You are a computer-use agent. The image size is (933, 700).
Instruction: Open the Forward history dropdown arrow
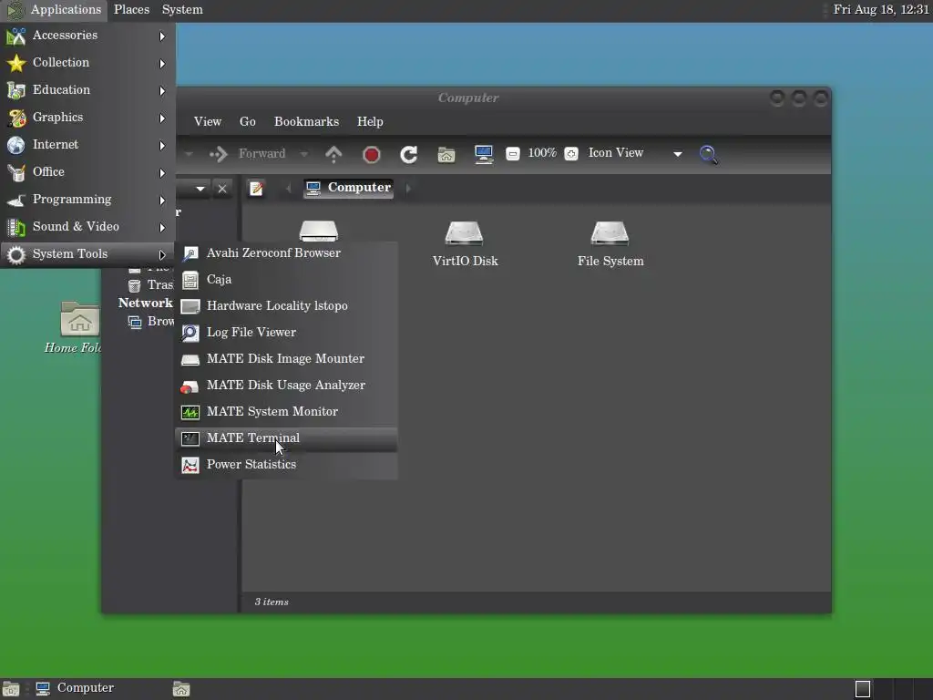pyautogui.click(x=304, y=154)
